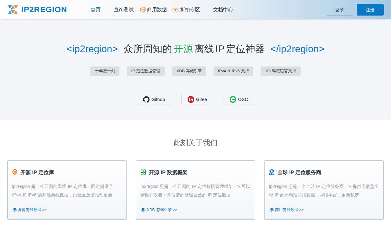Image resolution: width=391 pixels, height=244 pixels.
Task: Select the 十年磨一剑 tag
Action: 105,71
